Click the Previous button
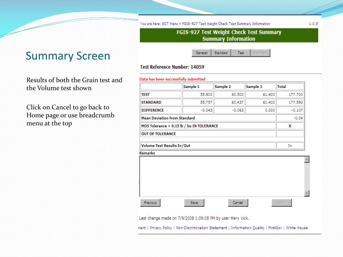343x257 pixels. point(150,202)
